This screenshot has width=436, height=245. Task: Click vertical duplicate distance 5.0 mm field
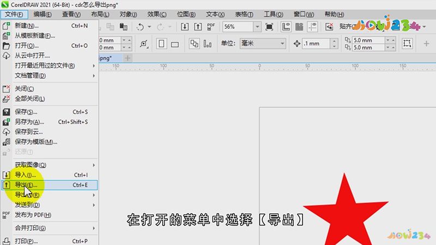[x=368, y=47]
